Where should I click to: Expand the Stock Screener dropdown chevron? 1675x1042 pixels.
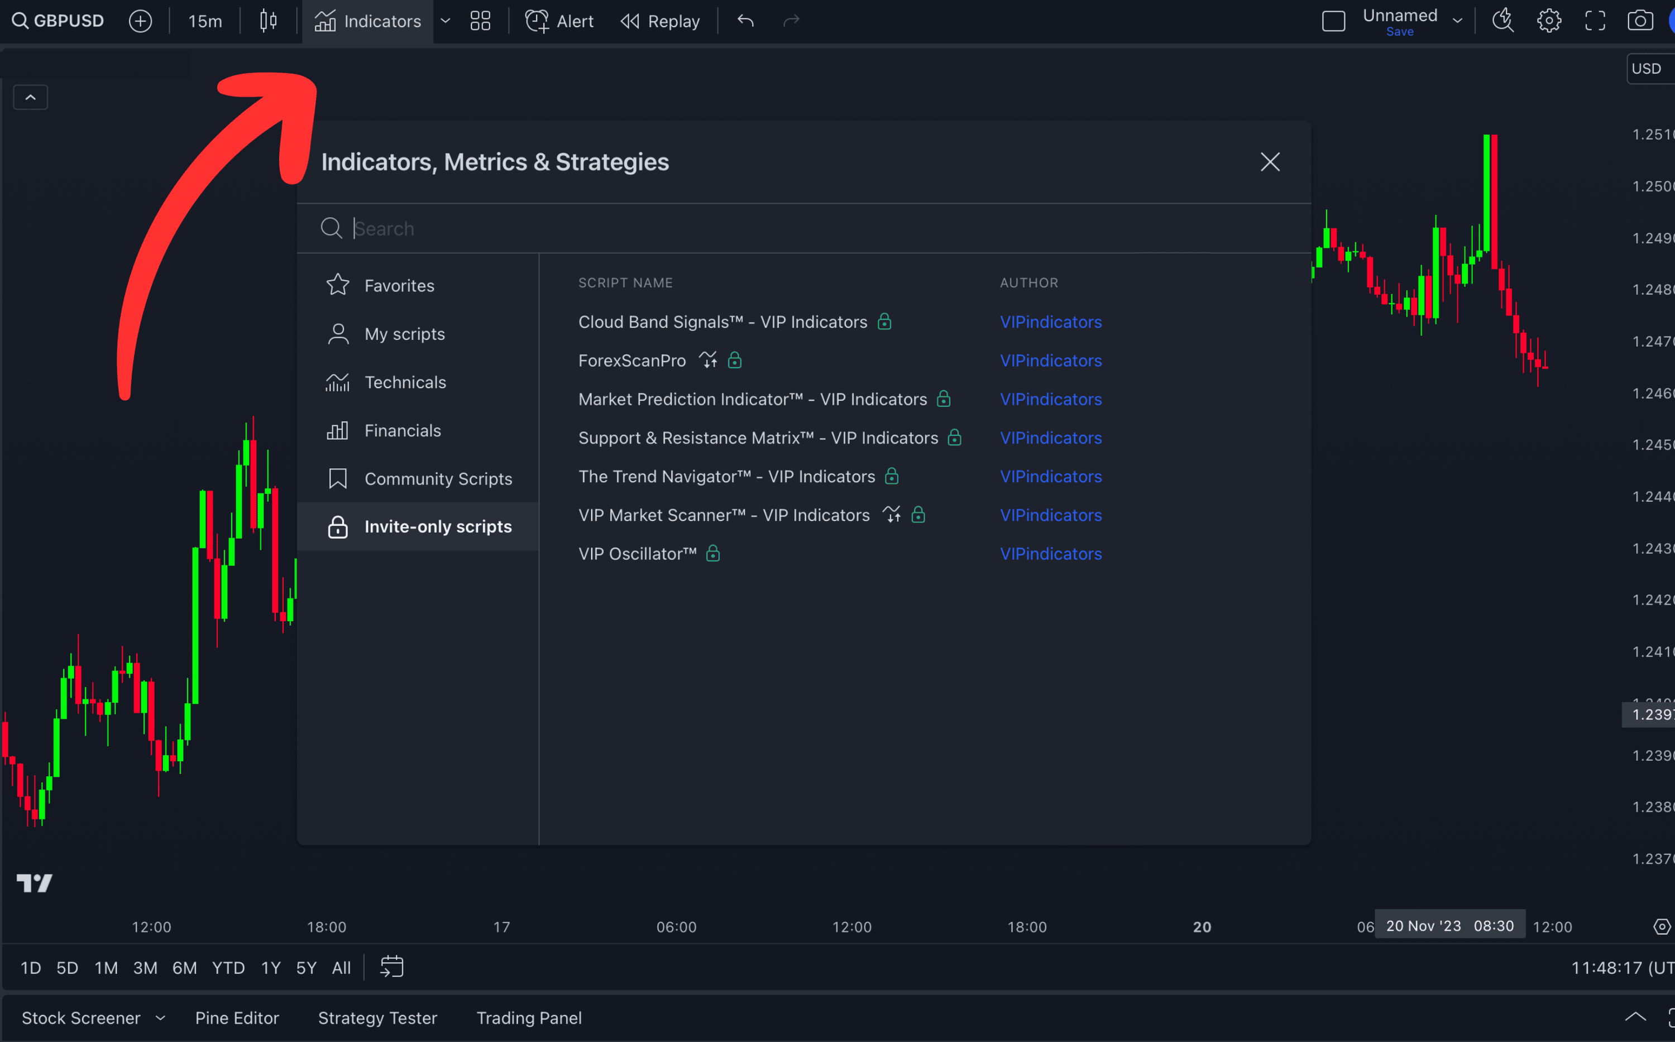click(x=161, y=1018)
